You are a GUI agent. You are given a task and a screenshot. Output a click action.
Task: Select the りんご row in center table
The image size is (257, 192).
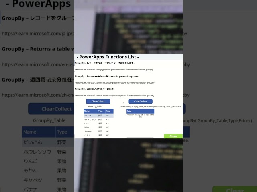click(x=98, y=124)
